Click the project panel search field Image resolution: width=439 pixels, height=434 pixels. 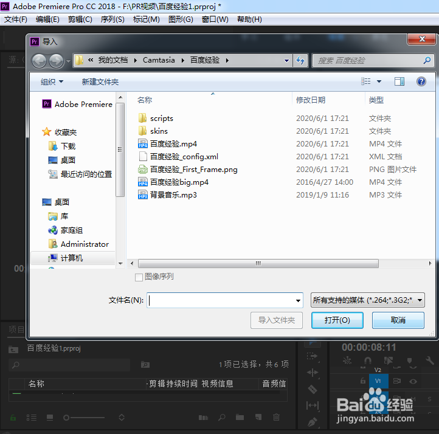[69, 365]
